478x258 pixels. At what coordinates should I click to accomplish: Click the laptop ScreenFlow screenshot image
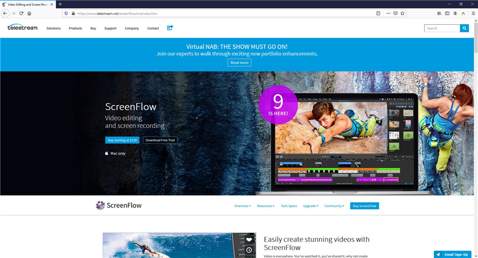coord(344,143)
